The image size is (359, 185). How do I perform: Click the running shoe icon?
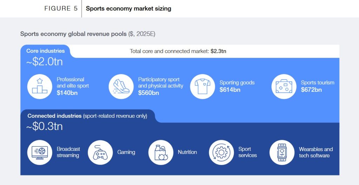click(121, 86)
